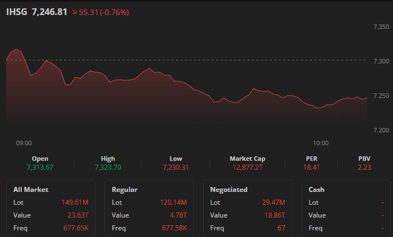Click the High label
The height and width of the screenshot is (237, 393).
[108, 159]
